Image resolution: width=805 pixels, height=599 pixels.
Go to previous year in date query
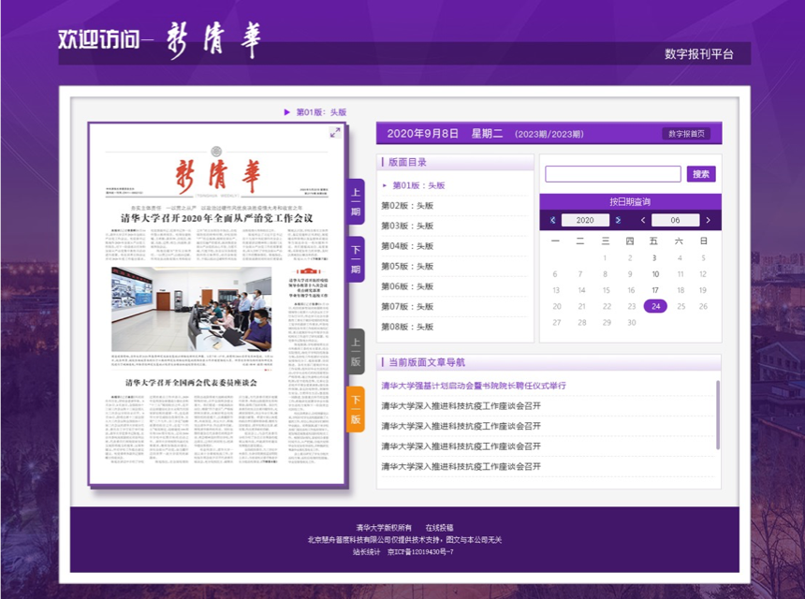553,220
